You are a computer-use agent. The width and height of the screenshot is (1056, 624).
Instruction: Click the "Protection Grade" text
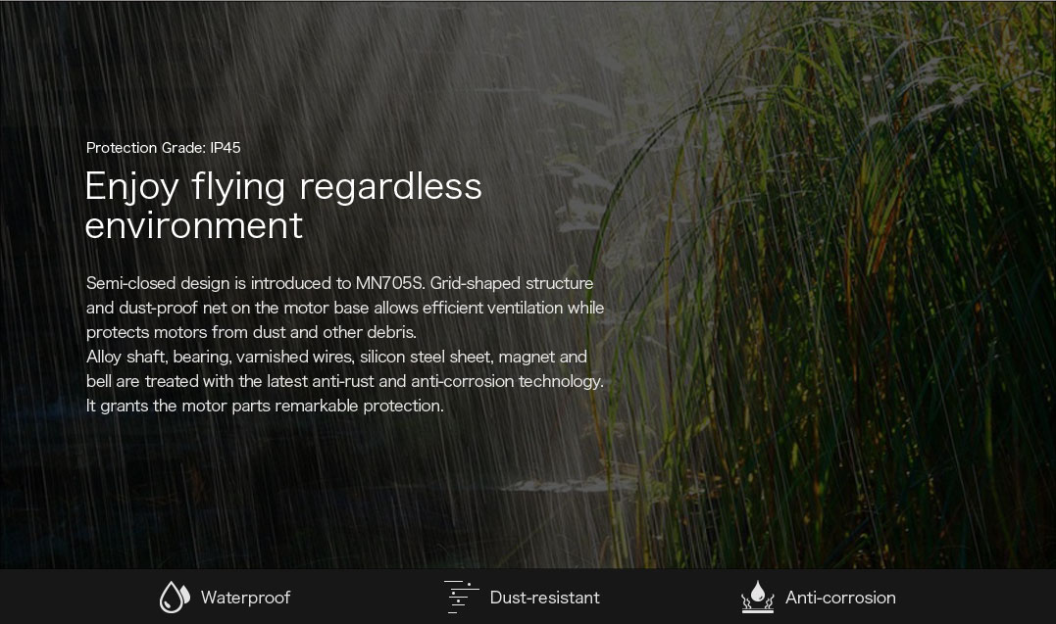145,148
